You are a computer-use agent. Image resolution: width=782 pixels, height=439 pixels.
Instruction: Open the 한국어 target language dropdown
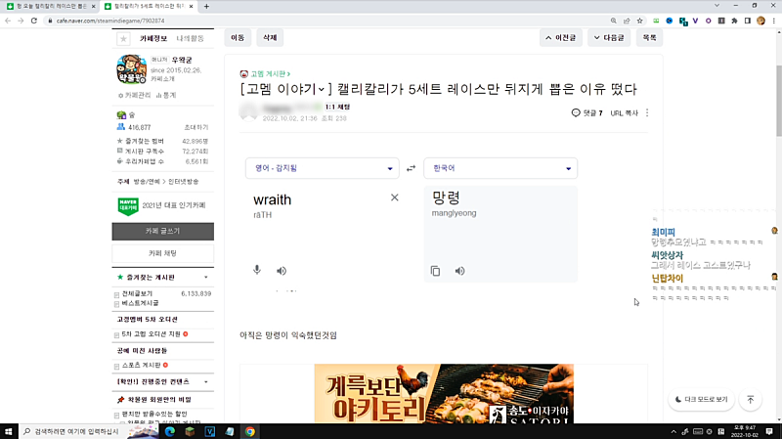tap(500, 168)
